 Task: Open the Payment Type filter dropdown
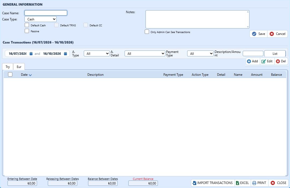200,54
